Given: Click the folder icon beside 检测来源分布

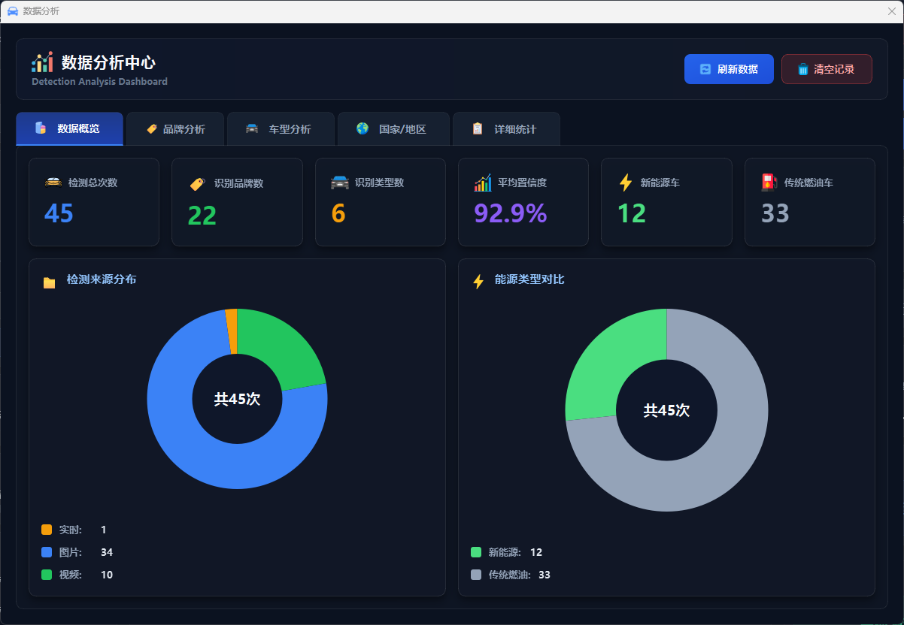Looking at the screenshot, I should [x=50, y=282].
